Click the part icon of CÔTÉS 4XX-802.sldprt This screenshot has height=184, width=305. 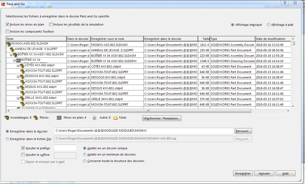click(22, 66)
